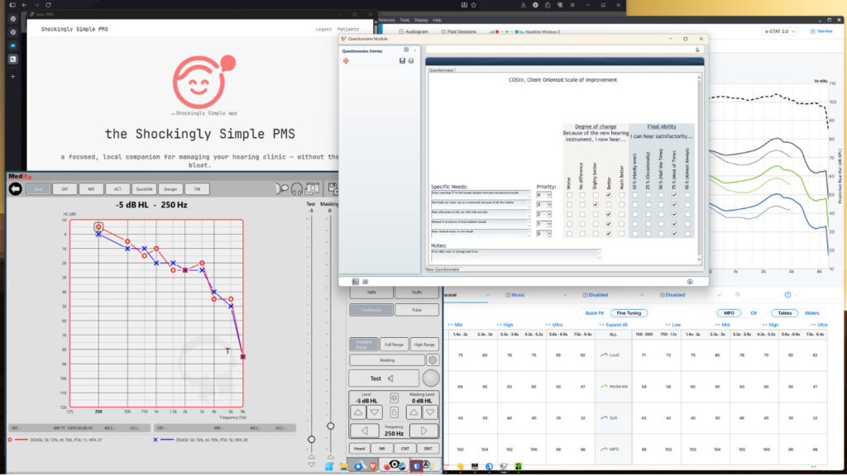
Task: Switch to QuickSIN tab in MedRx
Action: coord(144,189)
